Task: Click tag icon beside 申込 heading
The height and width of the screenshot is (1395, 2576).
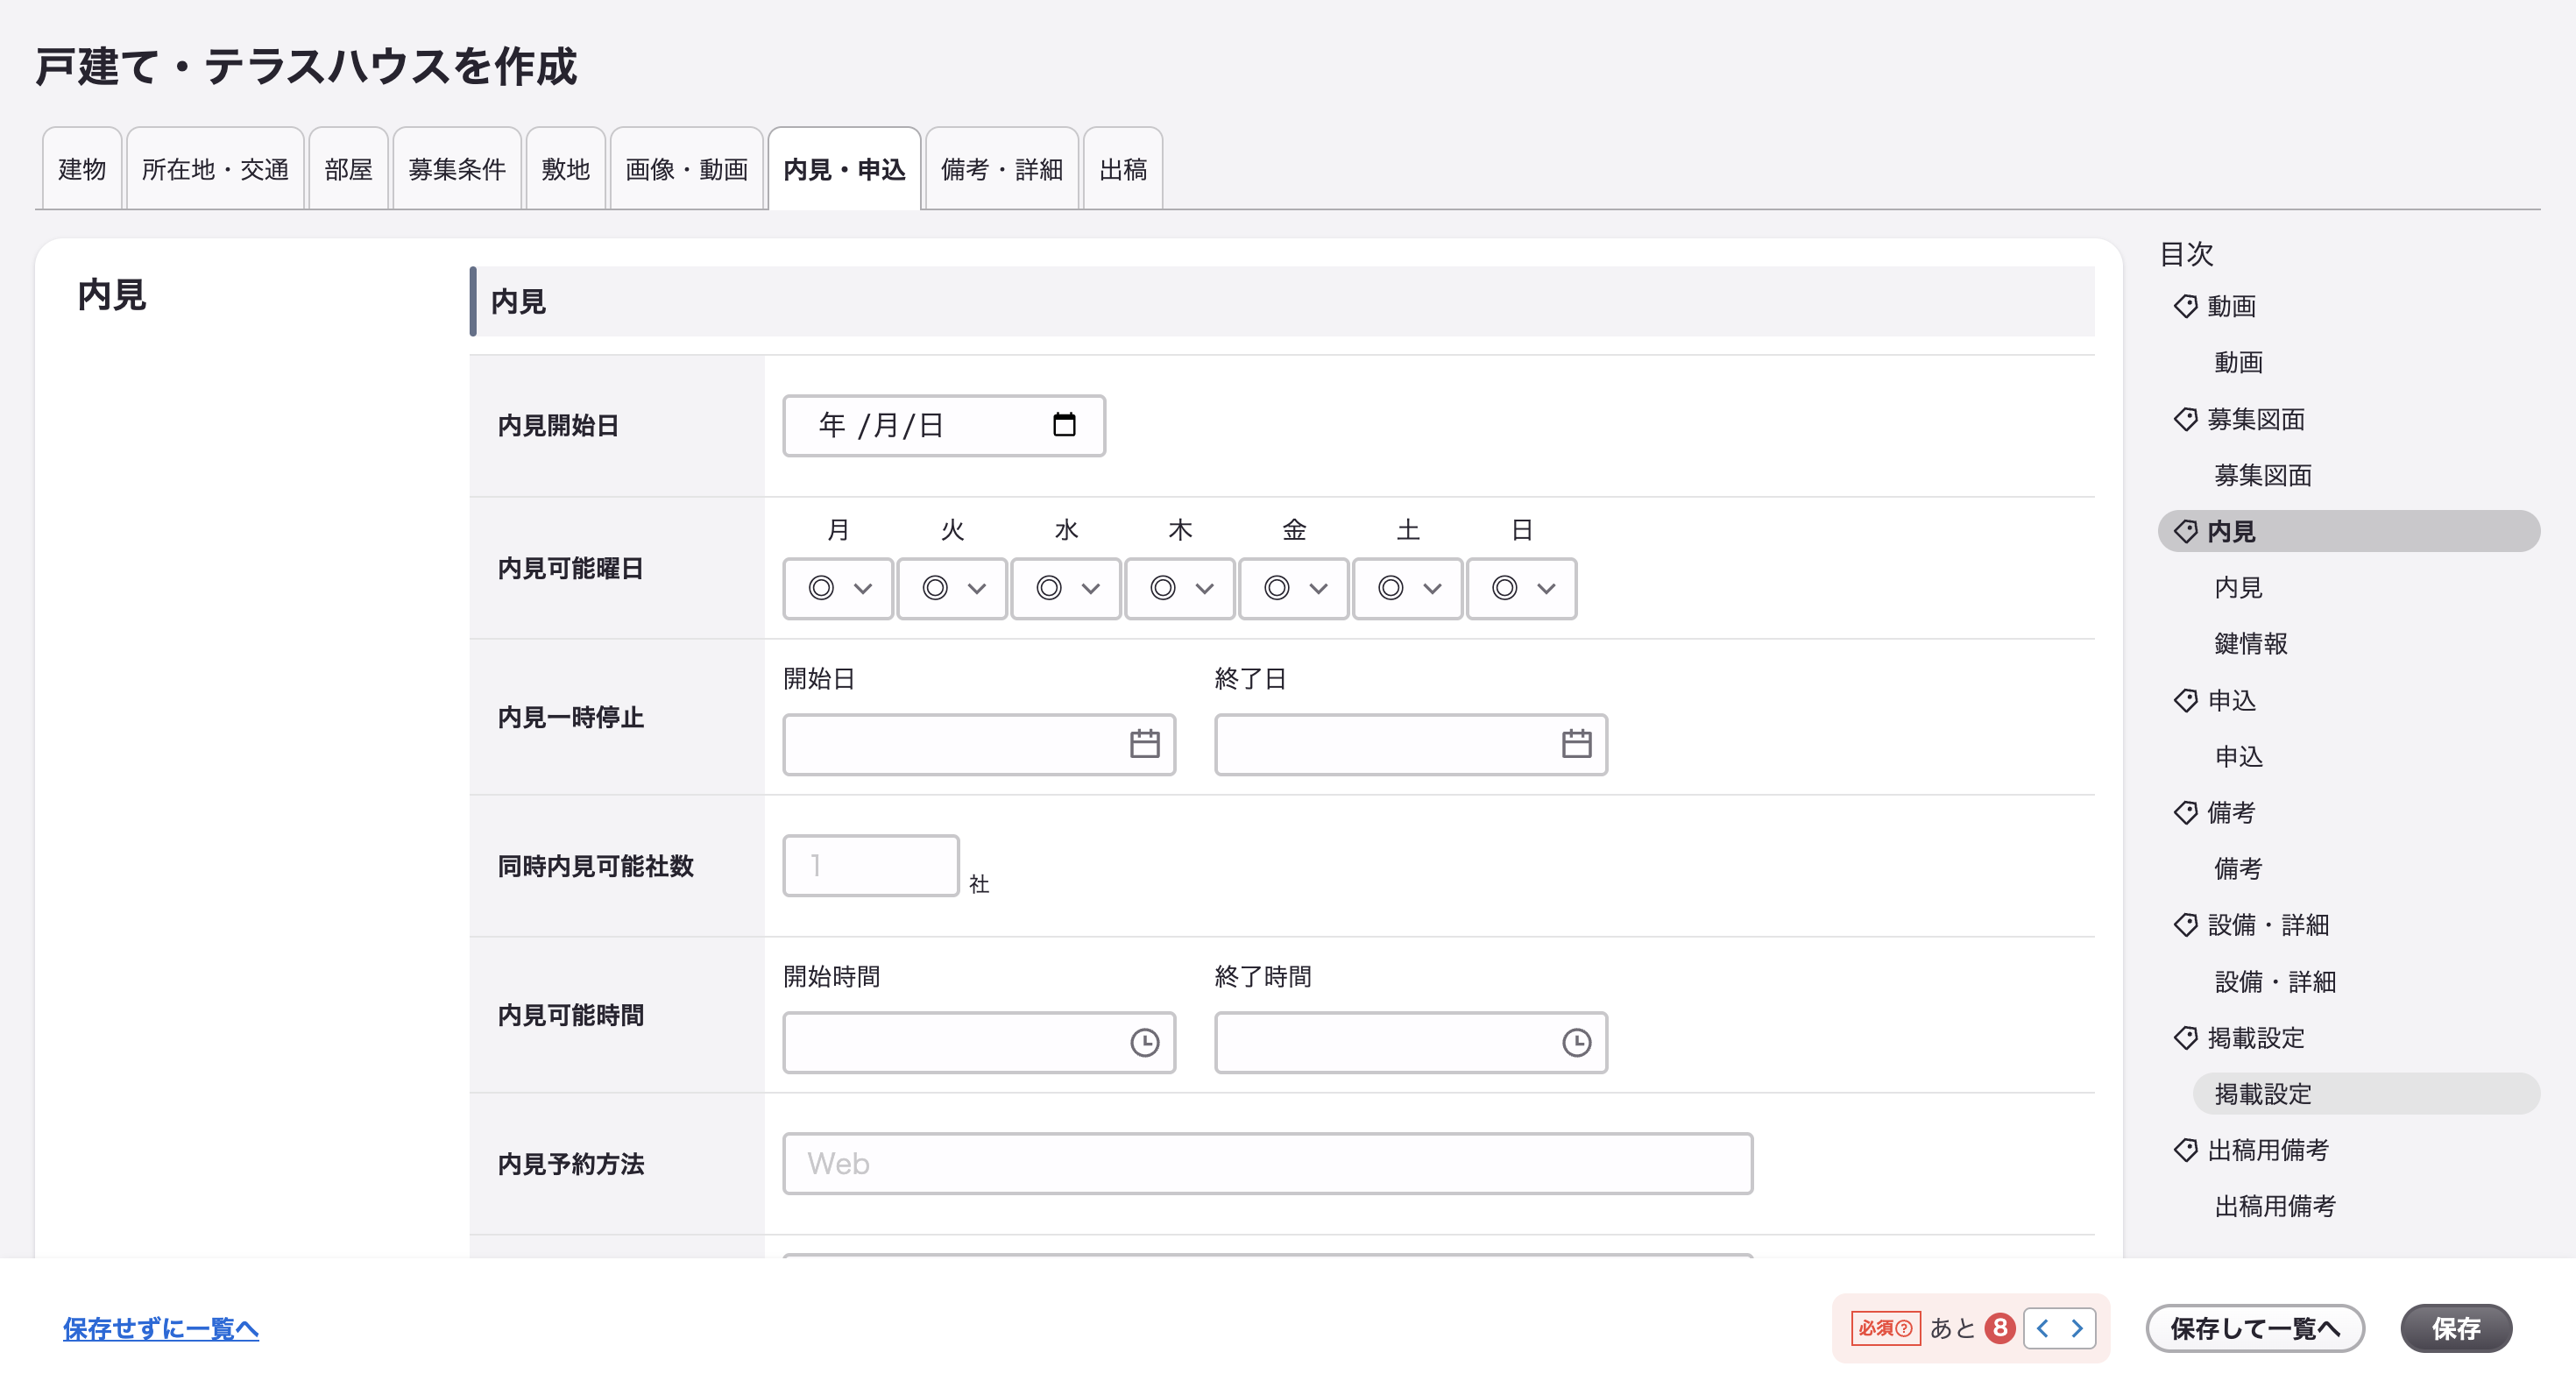Action: (x=2185, y=700)
